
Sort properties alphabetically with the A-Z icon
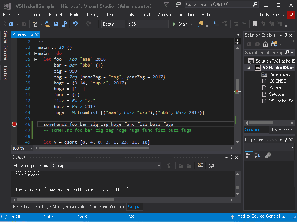[x=257, y=155]
